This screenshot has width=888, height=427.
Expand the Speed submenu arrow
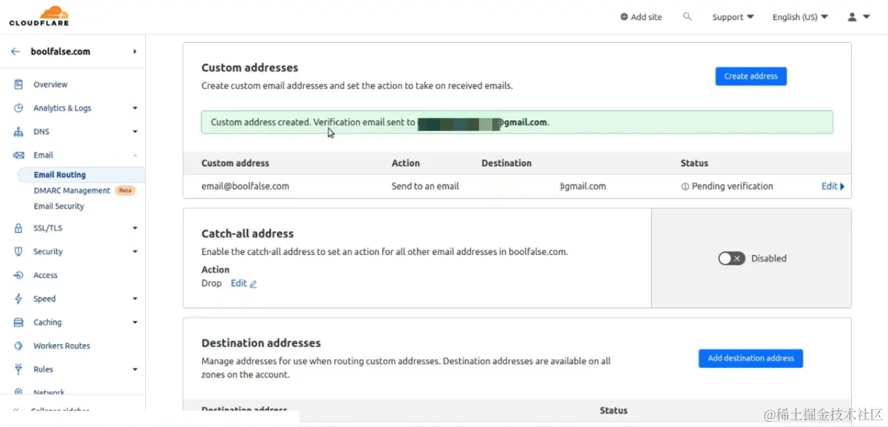[135, 299]
